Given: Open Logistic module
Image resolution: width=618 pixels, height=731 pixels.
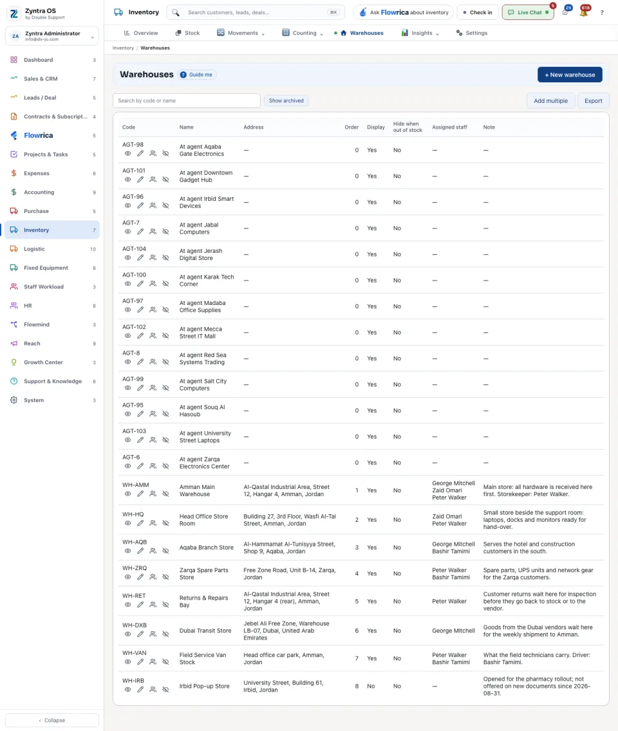Looking at the screenshot, I should pos(52,249).
